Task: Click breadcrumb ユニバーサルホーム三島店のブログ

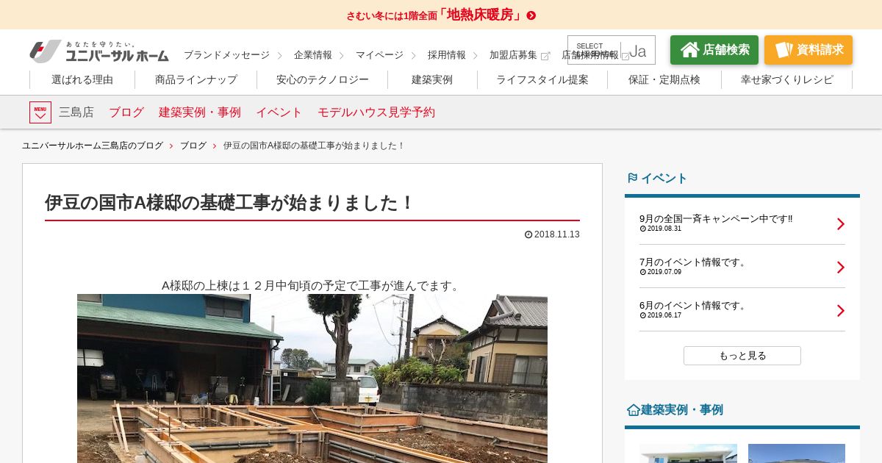Action: [x=93, y=146]
